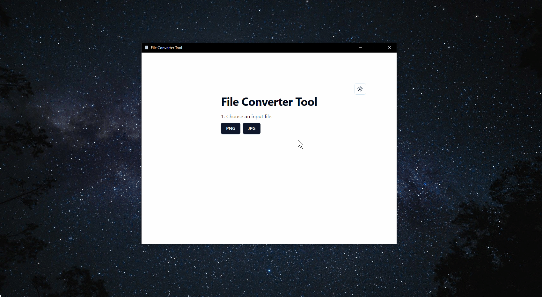Maximize the File Converter Tool window
The height and width of the screenshot is (297, 542).
375,48
